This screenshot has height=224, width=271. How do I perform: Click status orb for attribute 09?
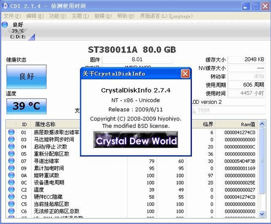tap(11, 168)
